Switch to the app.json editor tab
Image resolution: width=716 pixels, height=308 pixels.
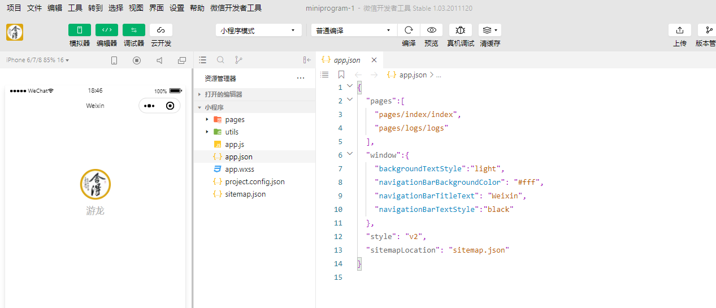[x=349, y=60]
